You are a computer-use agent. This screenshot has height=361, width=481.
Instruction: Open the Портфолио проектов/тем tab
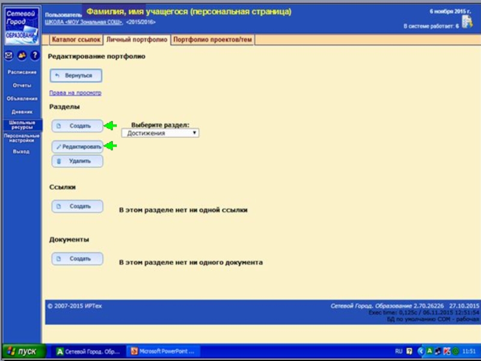[212, 40]
